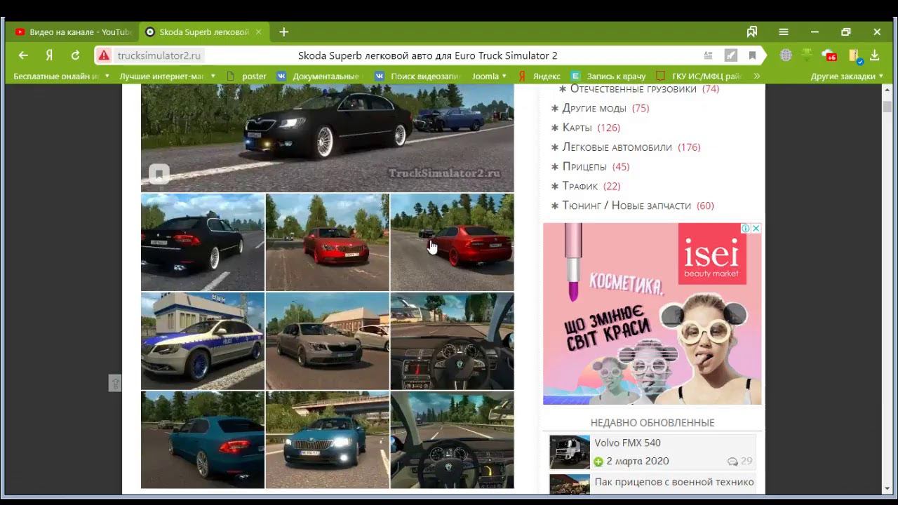
Task: Go back with the browser back arrow
Action: pyautogui.click(x=23, y=55)
